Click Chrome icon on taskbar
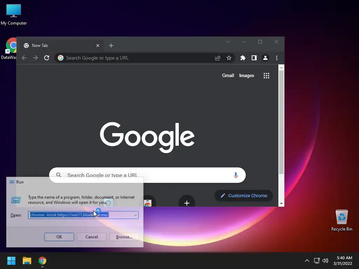This screenshot has width=359, height=269. coord(42,261)
